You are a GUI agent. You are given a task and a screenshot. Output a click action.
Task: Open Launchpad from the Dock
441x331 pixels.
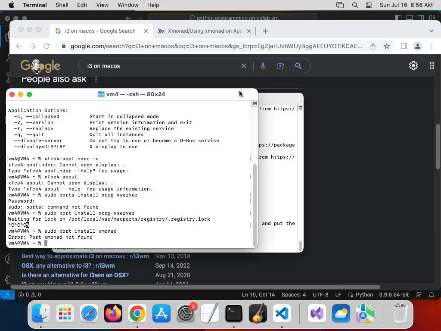click(65, 313)
